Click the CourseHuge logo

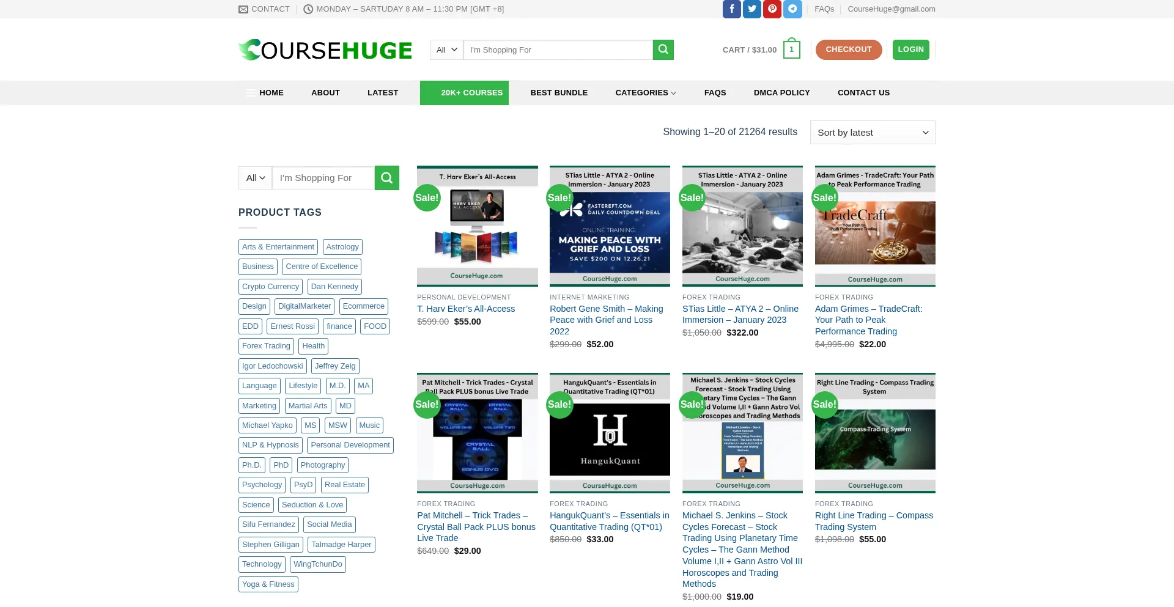pyautogui.click(x=325, y=50)
